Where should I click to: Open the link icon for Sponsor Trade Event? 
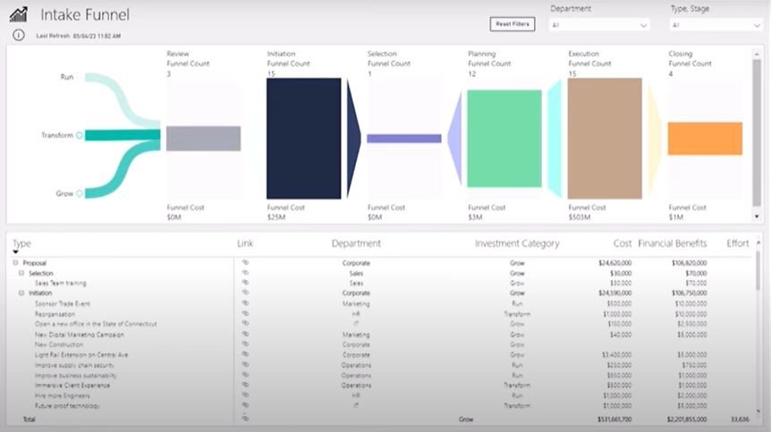245,303
